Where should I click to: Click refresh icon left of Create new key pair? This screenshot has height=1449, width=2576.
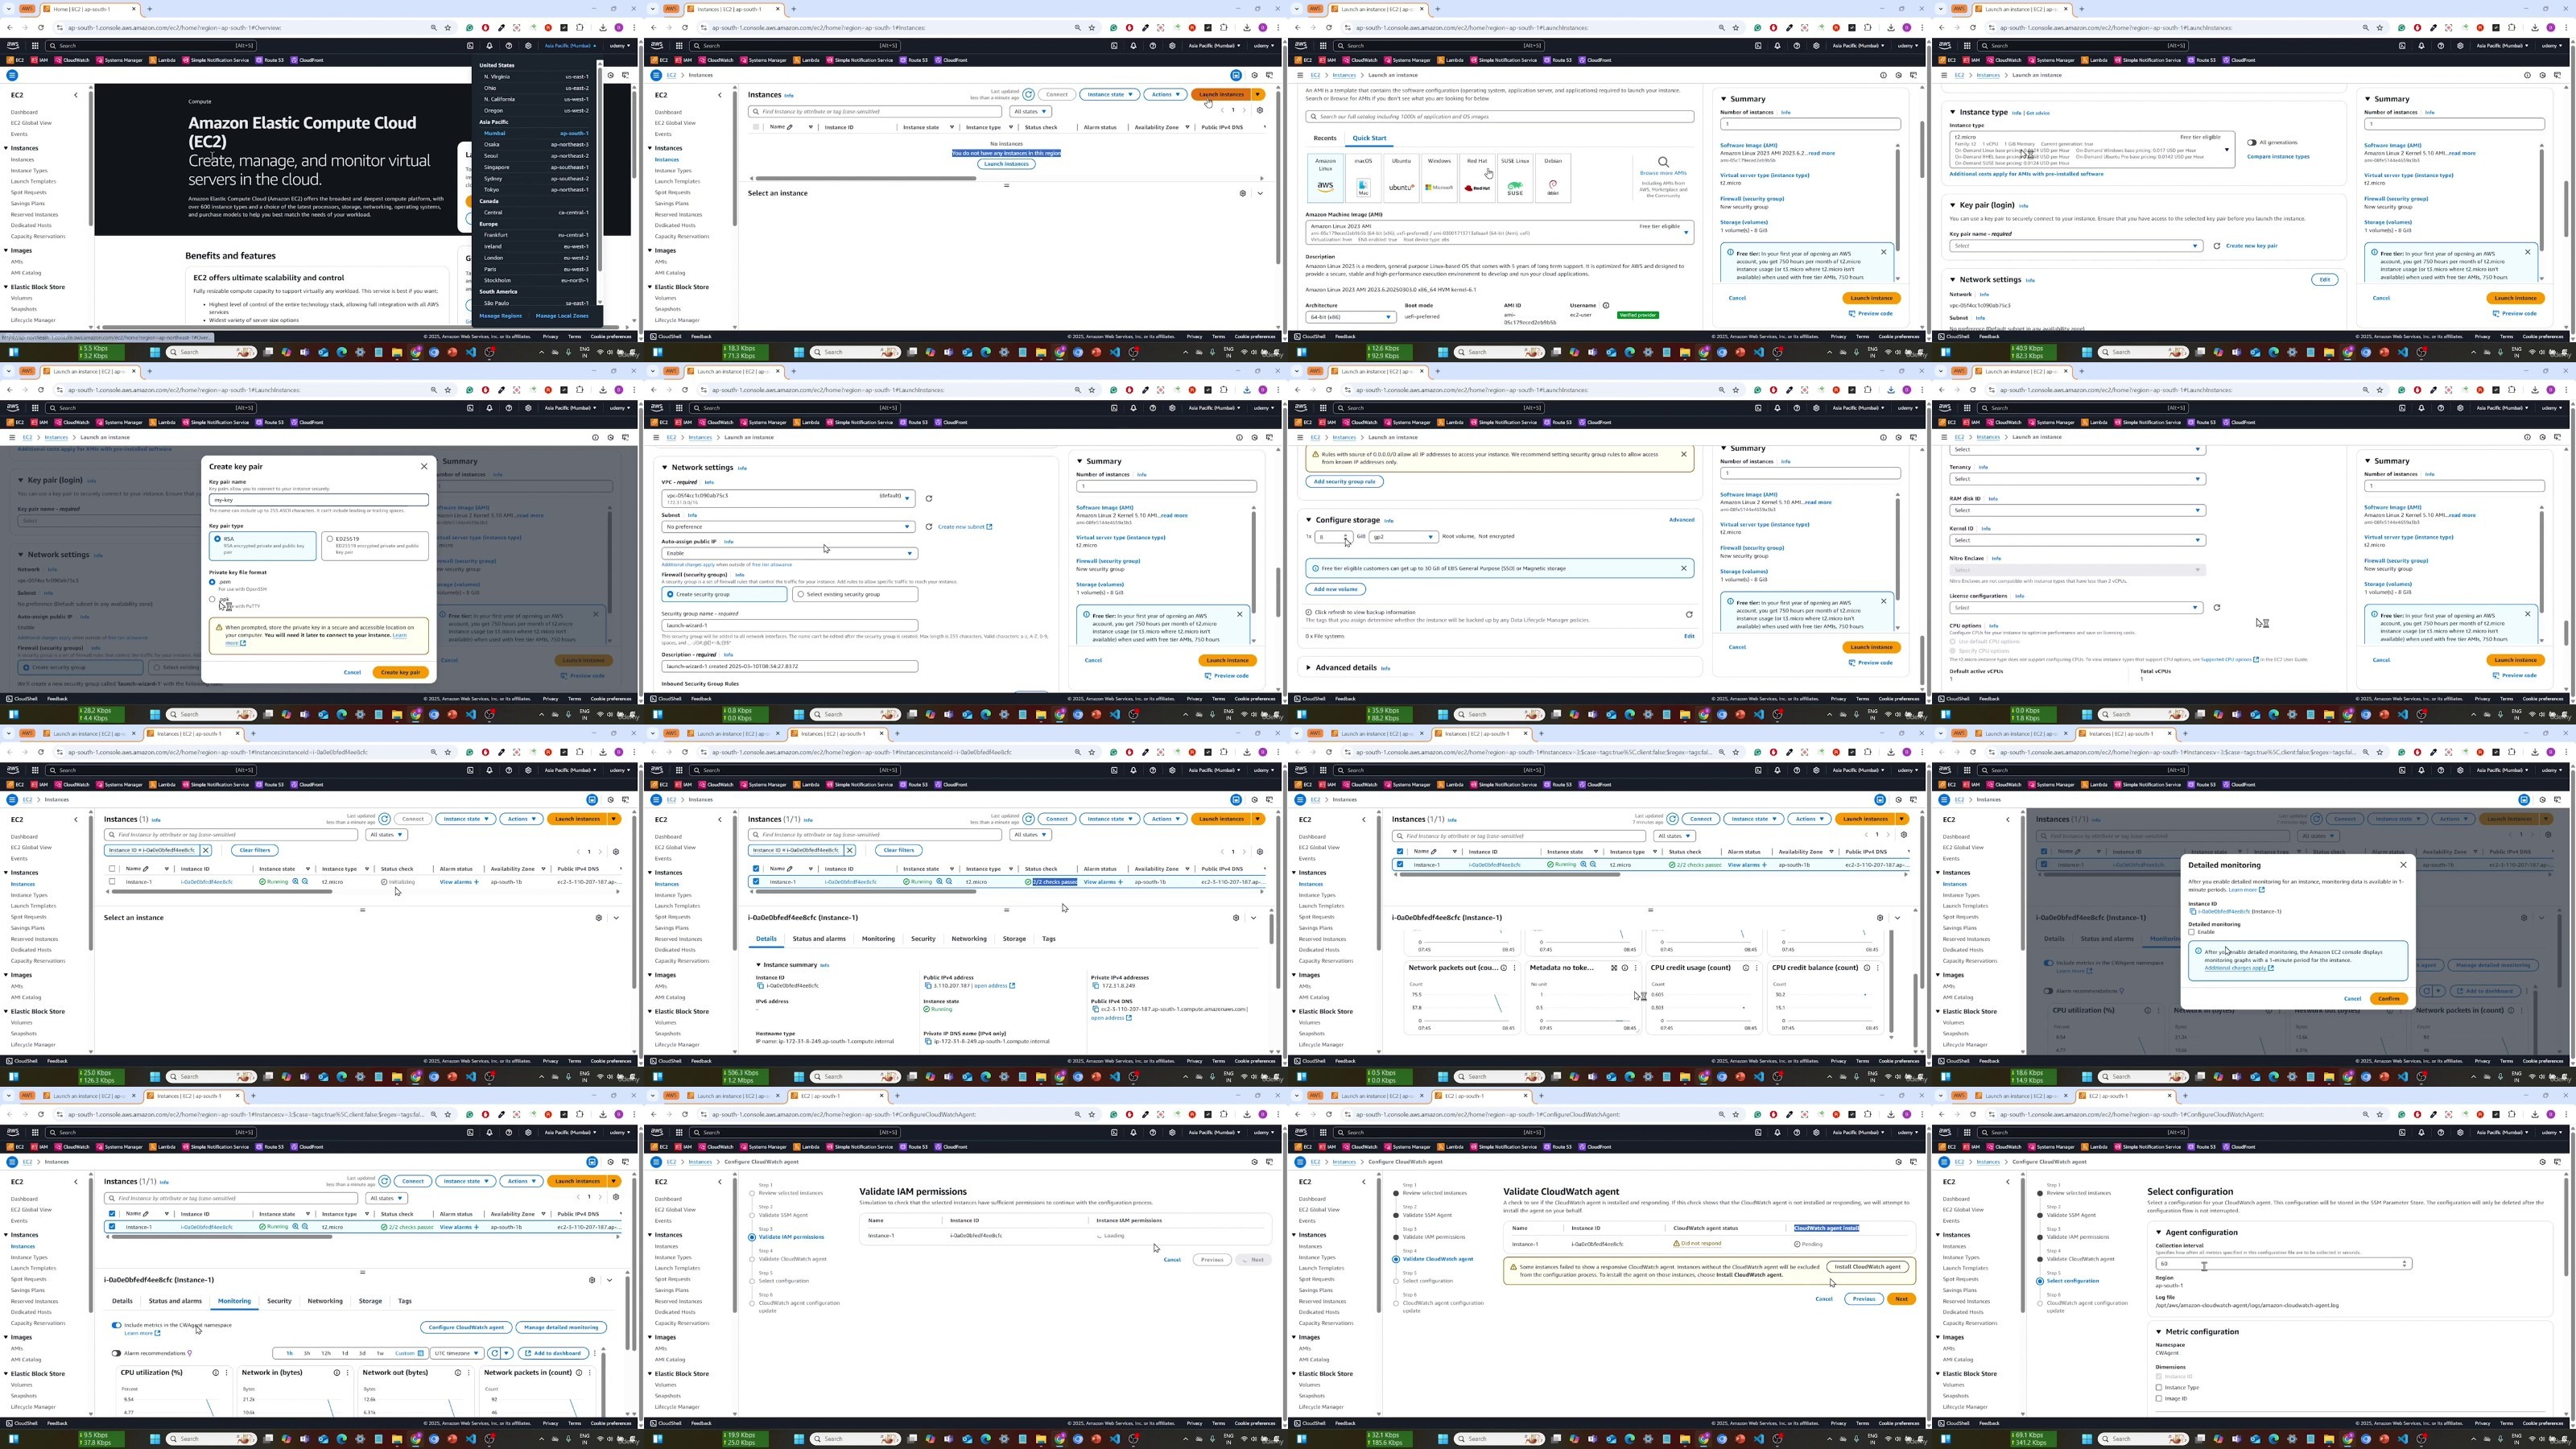click(2216, 246)
